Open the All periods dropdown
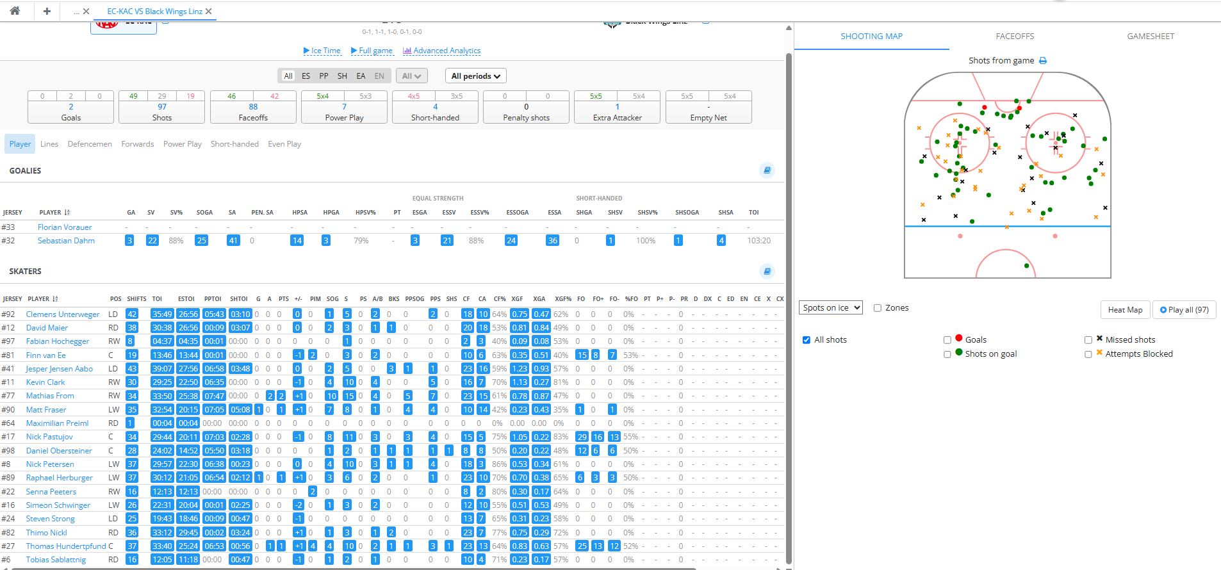 475,76
